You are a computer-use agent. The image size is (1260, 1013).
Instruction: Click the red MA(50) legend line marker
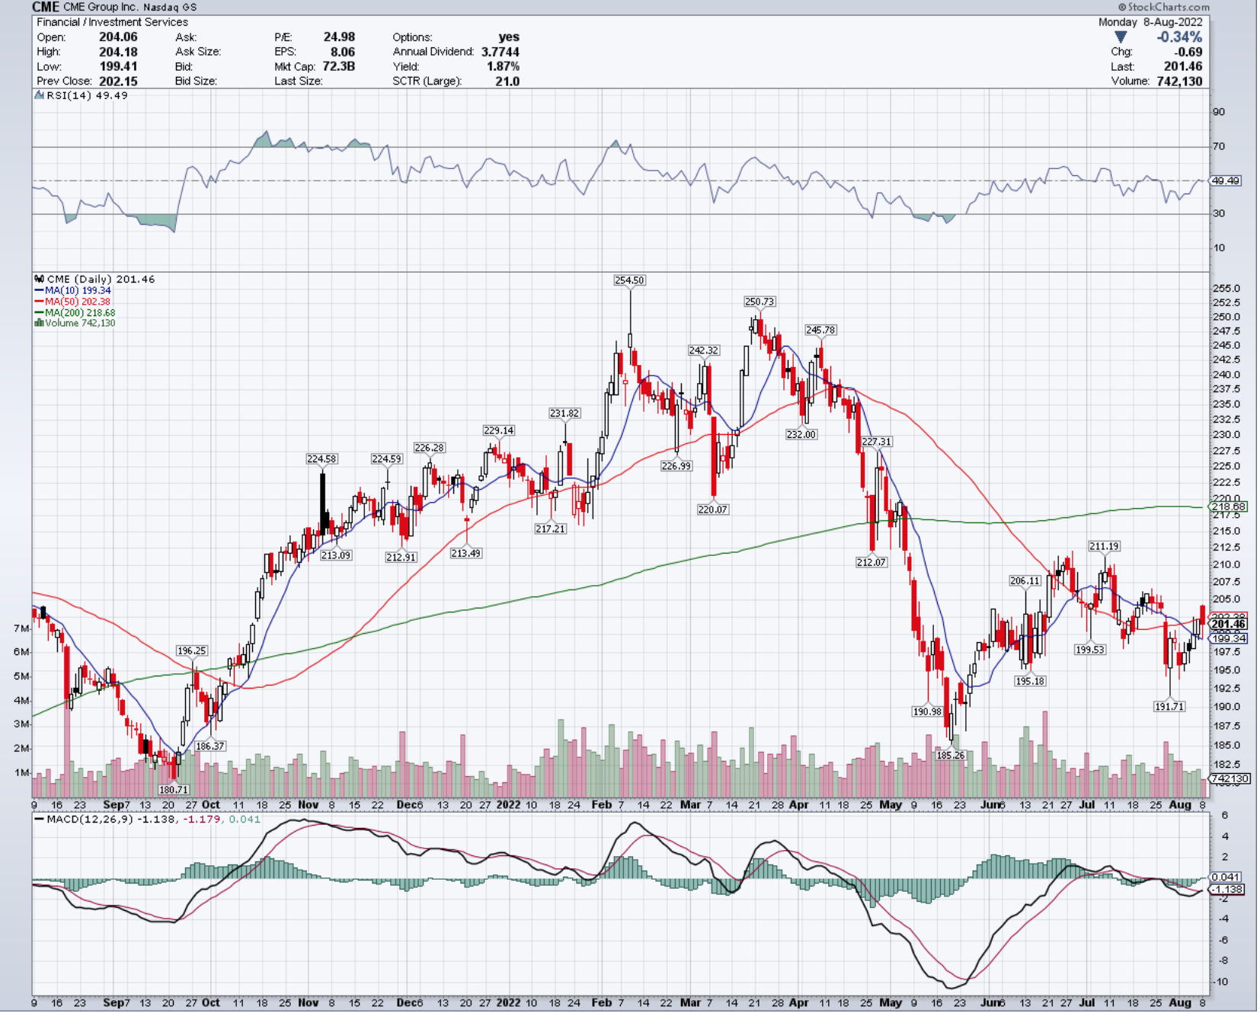[39, 302]
